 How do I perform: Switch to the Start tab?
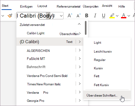(5, 6)
